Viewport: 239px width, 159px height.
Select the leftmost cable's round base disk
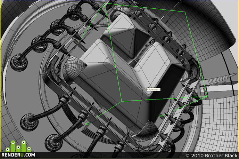point(19,62)
